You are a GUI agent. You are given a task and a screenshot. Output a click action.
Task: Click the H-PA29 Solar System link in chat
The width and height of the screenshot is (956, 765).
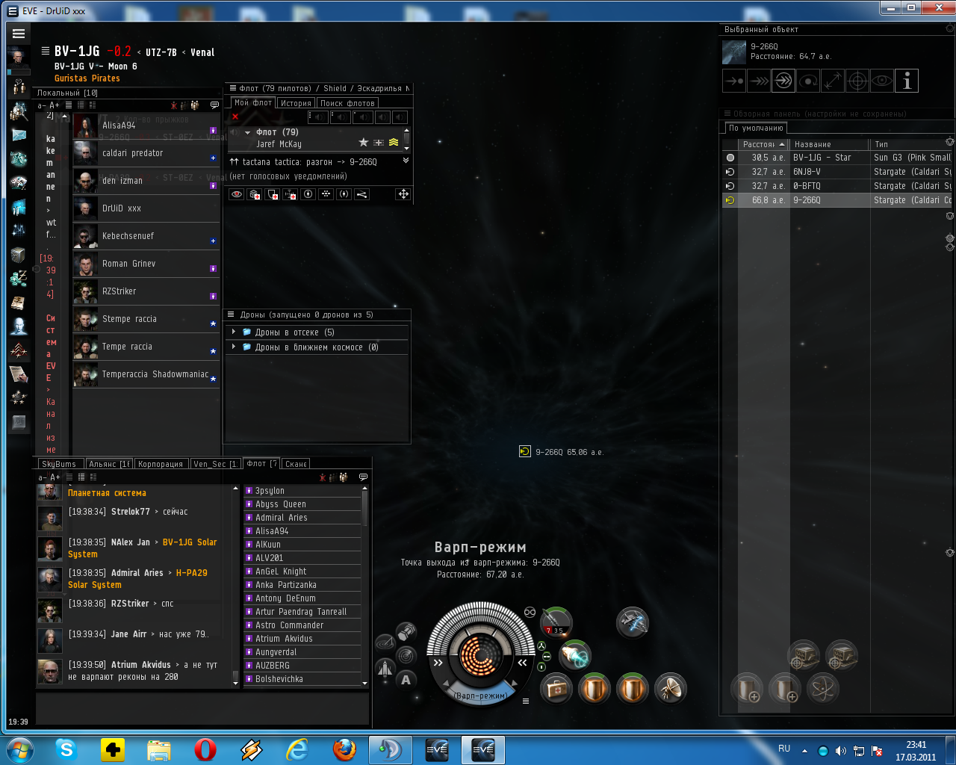click(x=138, y=579)
